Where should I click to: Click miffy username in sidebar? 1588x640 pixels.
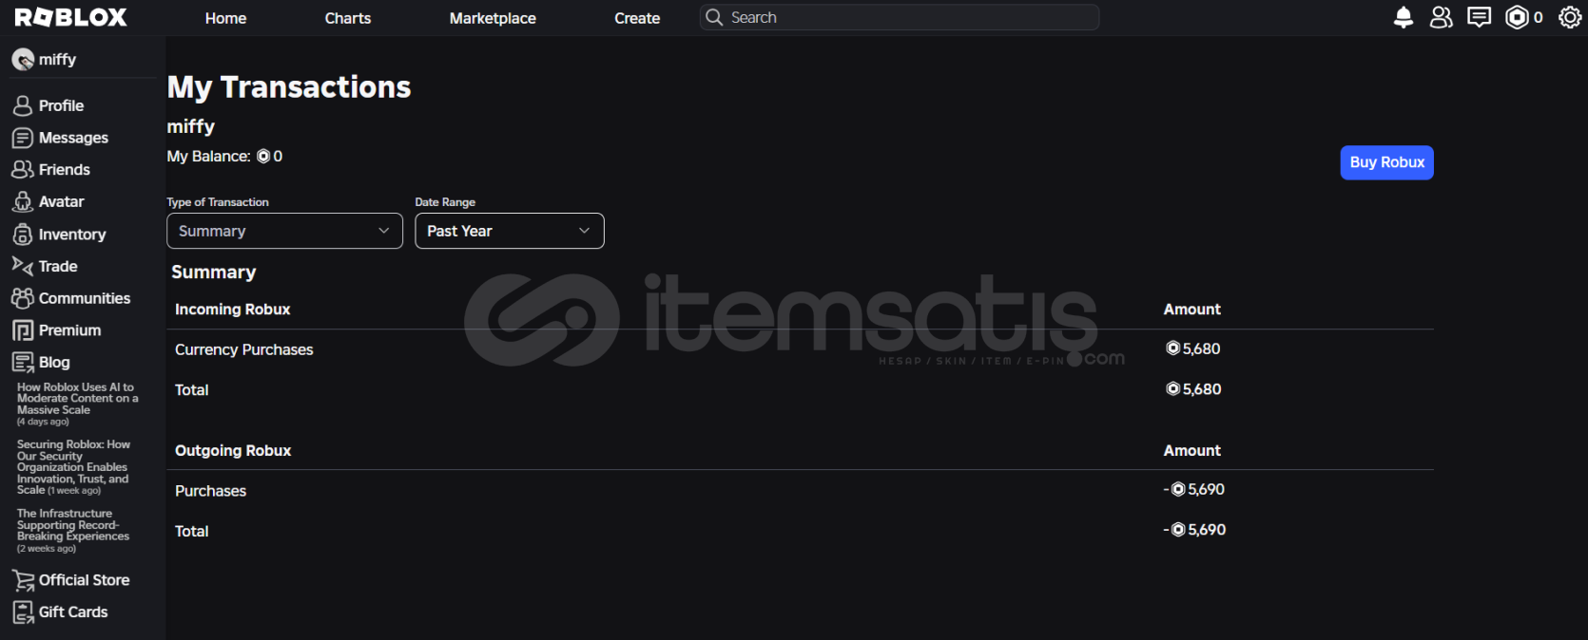57,60
